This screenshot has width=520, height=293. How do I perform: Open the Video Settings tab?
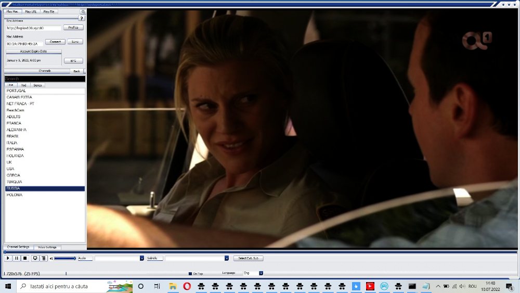47,247
